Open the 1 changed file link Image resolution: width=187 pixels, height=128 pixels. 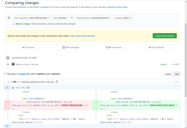(x=23, y=74)
